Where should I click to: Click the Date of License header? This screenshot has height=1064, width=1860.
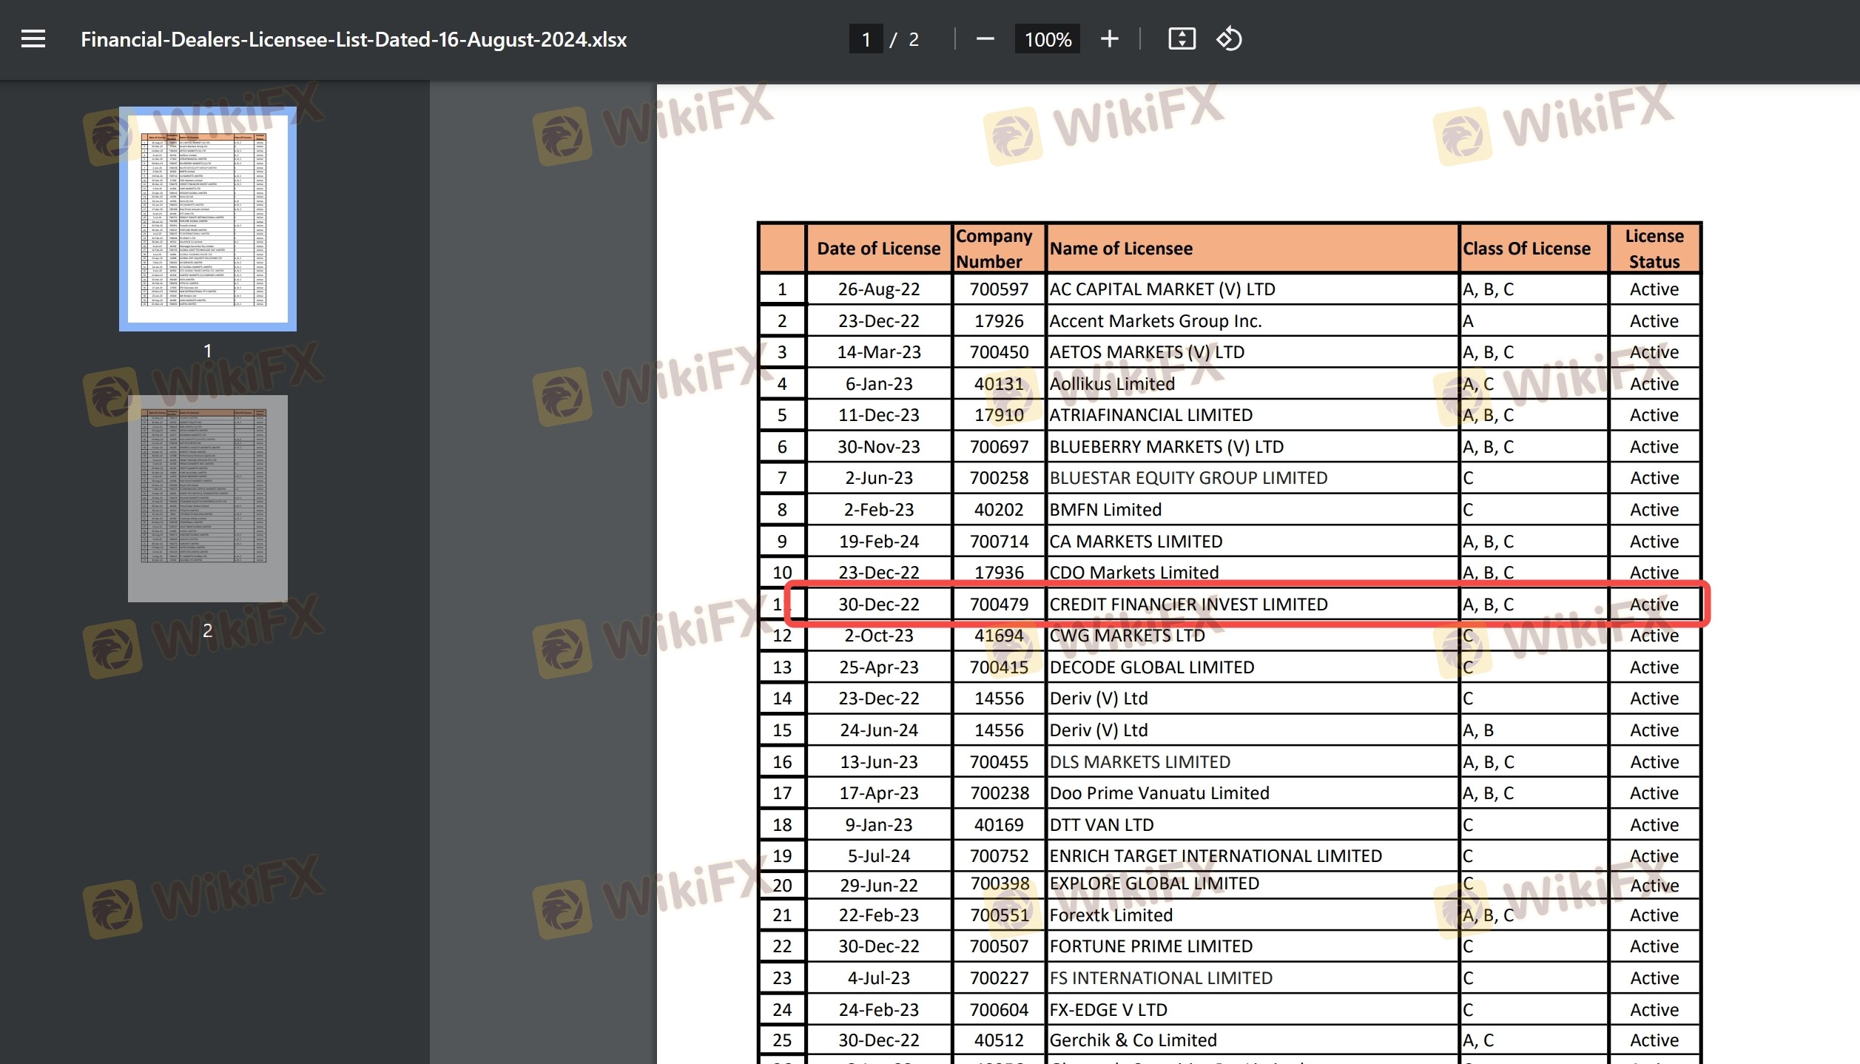(x=878, y=249)
